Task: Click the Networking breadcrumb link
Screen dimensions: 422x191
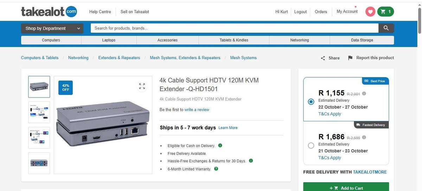Action: [x=78, y=58]
